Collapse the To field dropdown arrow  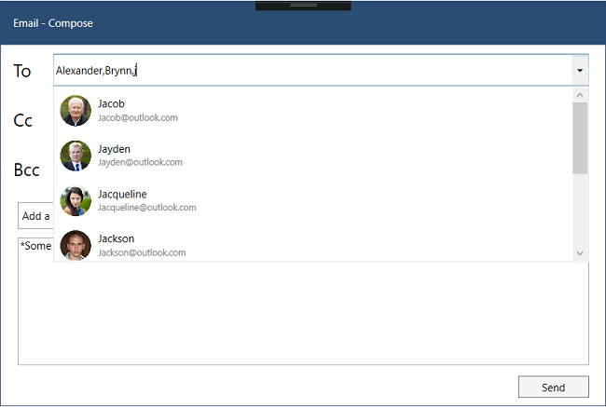click(579, 70)
